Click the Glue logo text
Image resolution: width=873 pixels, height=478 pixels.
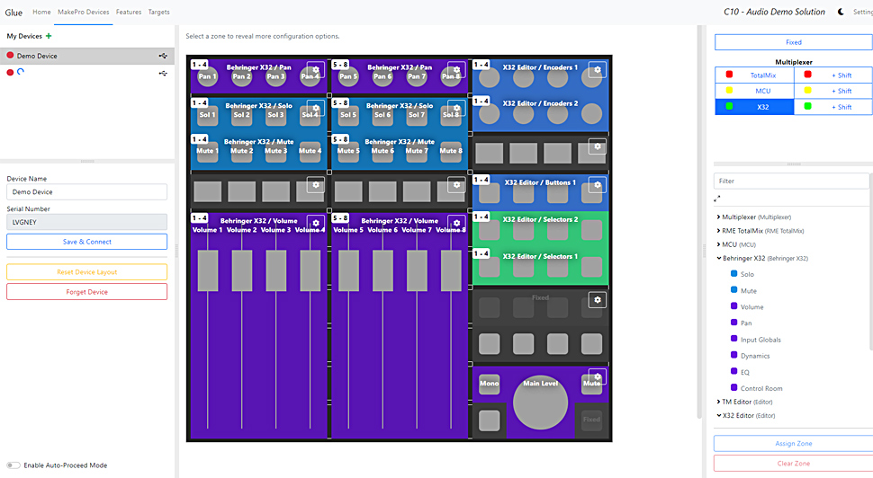pyautogui.click(x=13, y=13)
